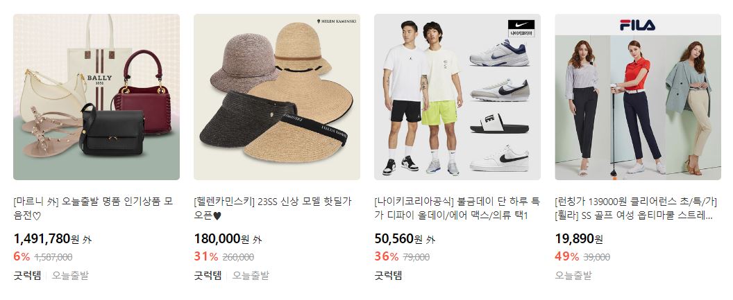The image size is (733, 300).
Task: Open the FILA golf pants product image
Action: point(638,97)
